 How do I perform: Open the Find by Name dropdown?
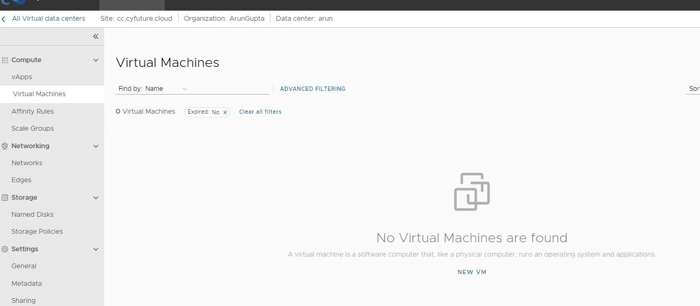(x=166, y=88)
